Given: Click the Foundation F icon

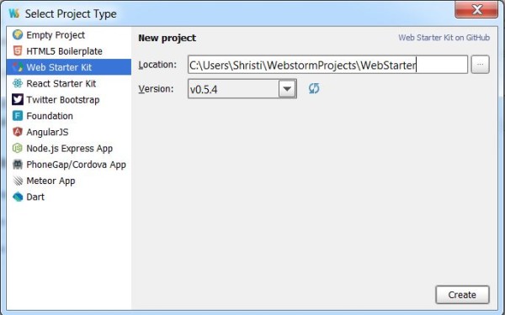Looking at the screenshot, I should [18, 116].
